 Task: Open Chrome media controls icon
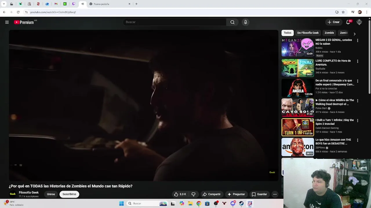353,12
